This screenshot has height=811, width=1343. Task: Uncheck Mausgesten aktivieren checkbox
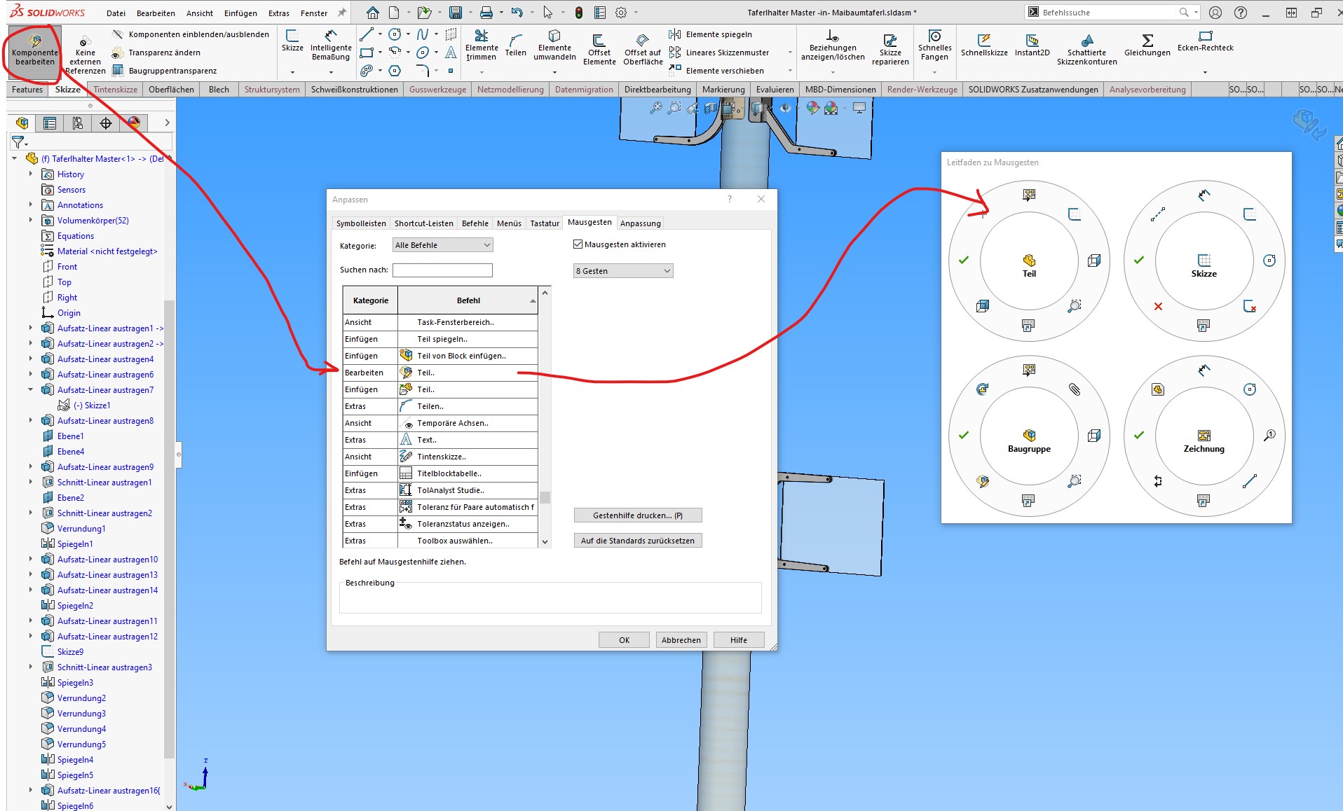578,244
